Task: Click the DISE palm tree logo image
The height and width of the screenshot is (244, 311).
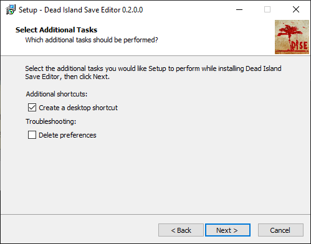Action: point(292,37)
